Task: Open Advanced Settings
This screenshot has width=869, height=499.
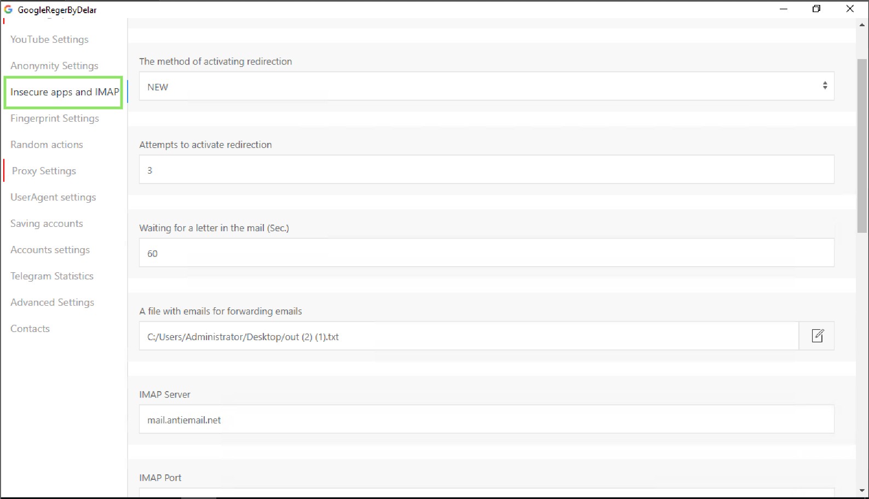Action: click(52, 302)
